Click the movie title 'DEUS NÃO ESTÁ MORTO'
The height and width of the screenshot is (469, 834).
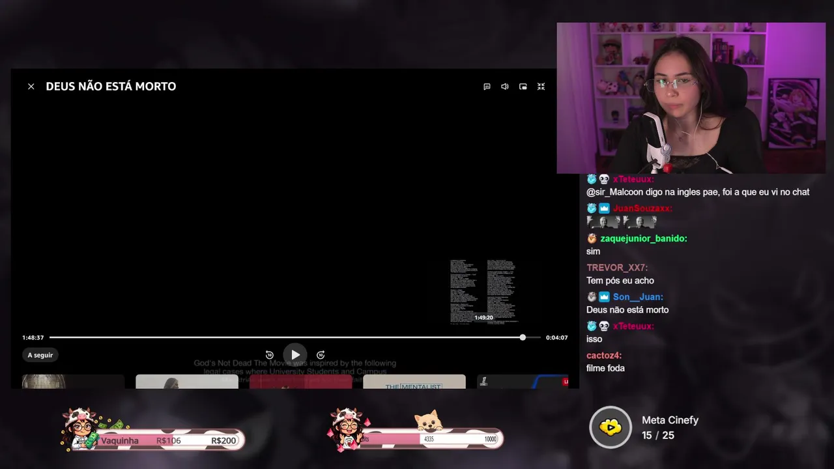[x=111, y=87]
